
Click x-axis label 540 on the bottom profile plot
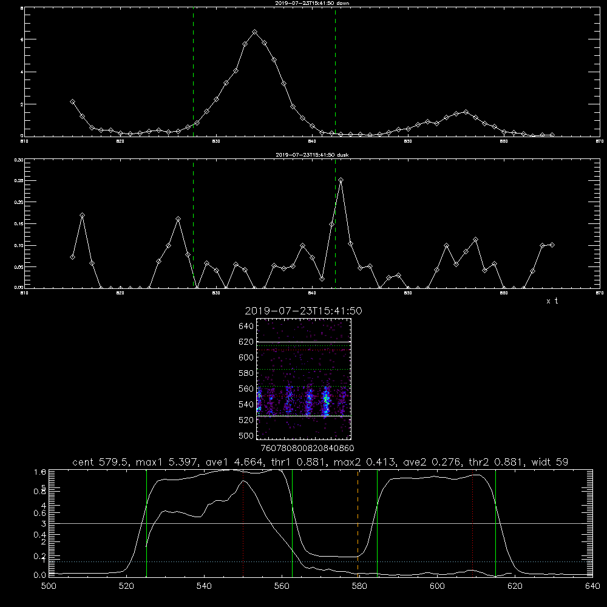tap(204, 586)
